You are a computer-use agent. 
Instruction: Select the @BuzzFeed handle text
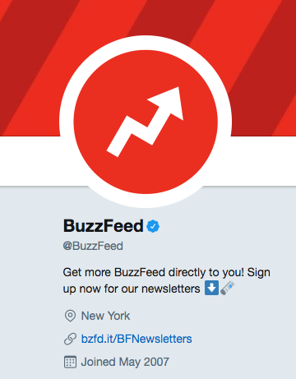click(x=93, y=246)
